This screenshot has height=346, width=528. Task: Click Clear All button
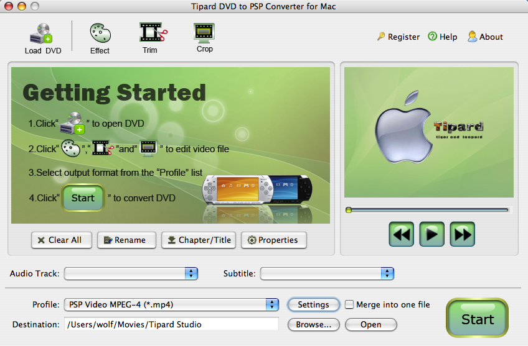(61, 240)
